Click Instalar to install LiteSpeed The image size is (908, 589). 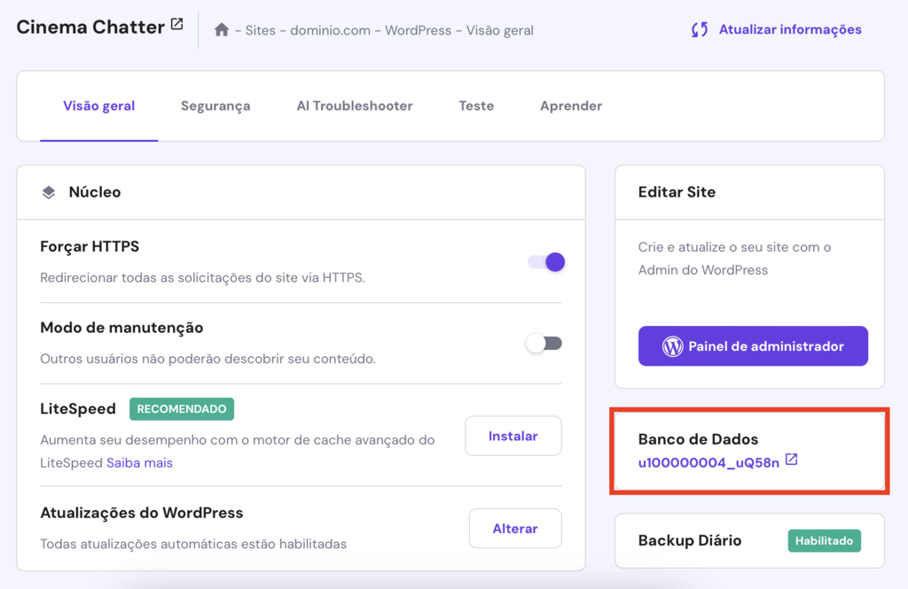[513, 436]
